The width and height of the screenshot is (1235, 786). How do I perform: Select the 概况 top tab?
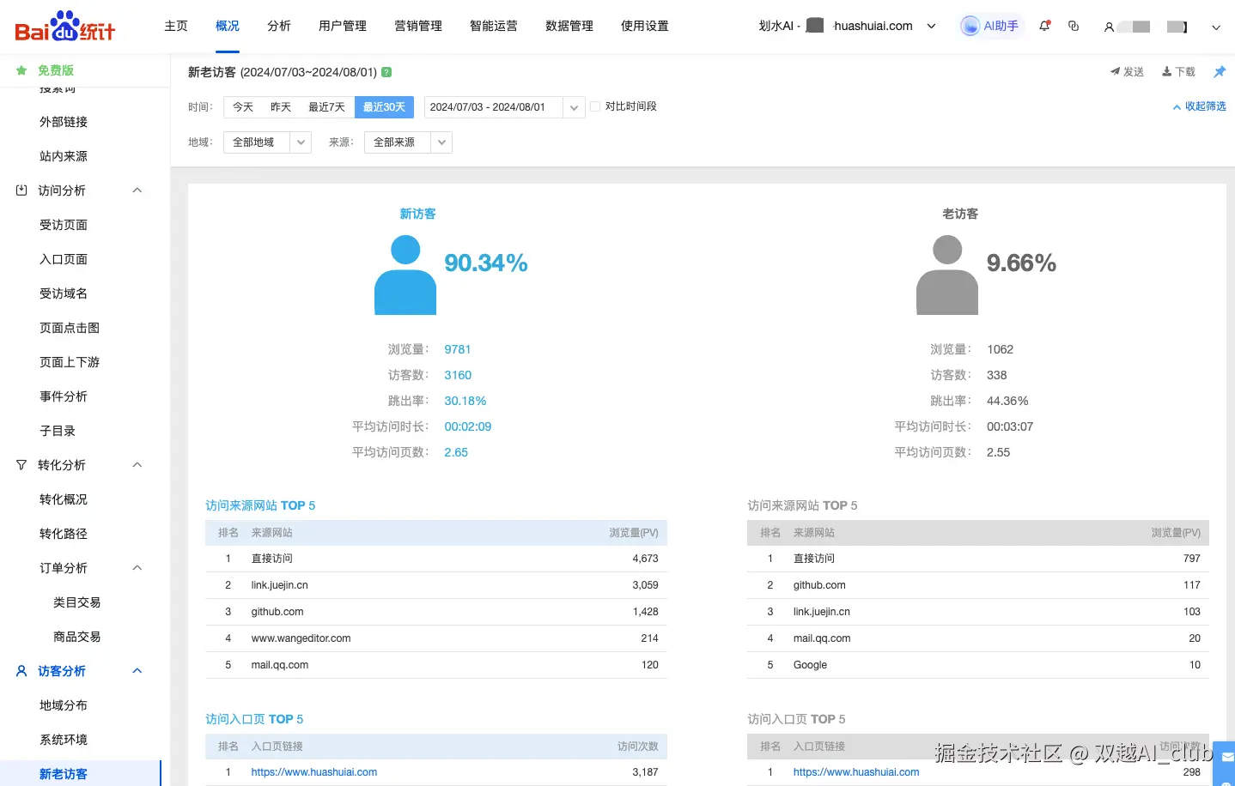(x=228, y=26)
